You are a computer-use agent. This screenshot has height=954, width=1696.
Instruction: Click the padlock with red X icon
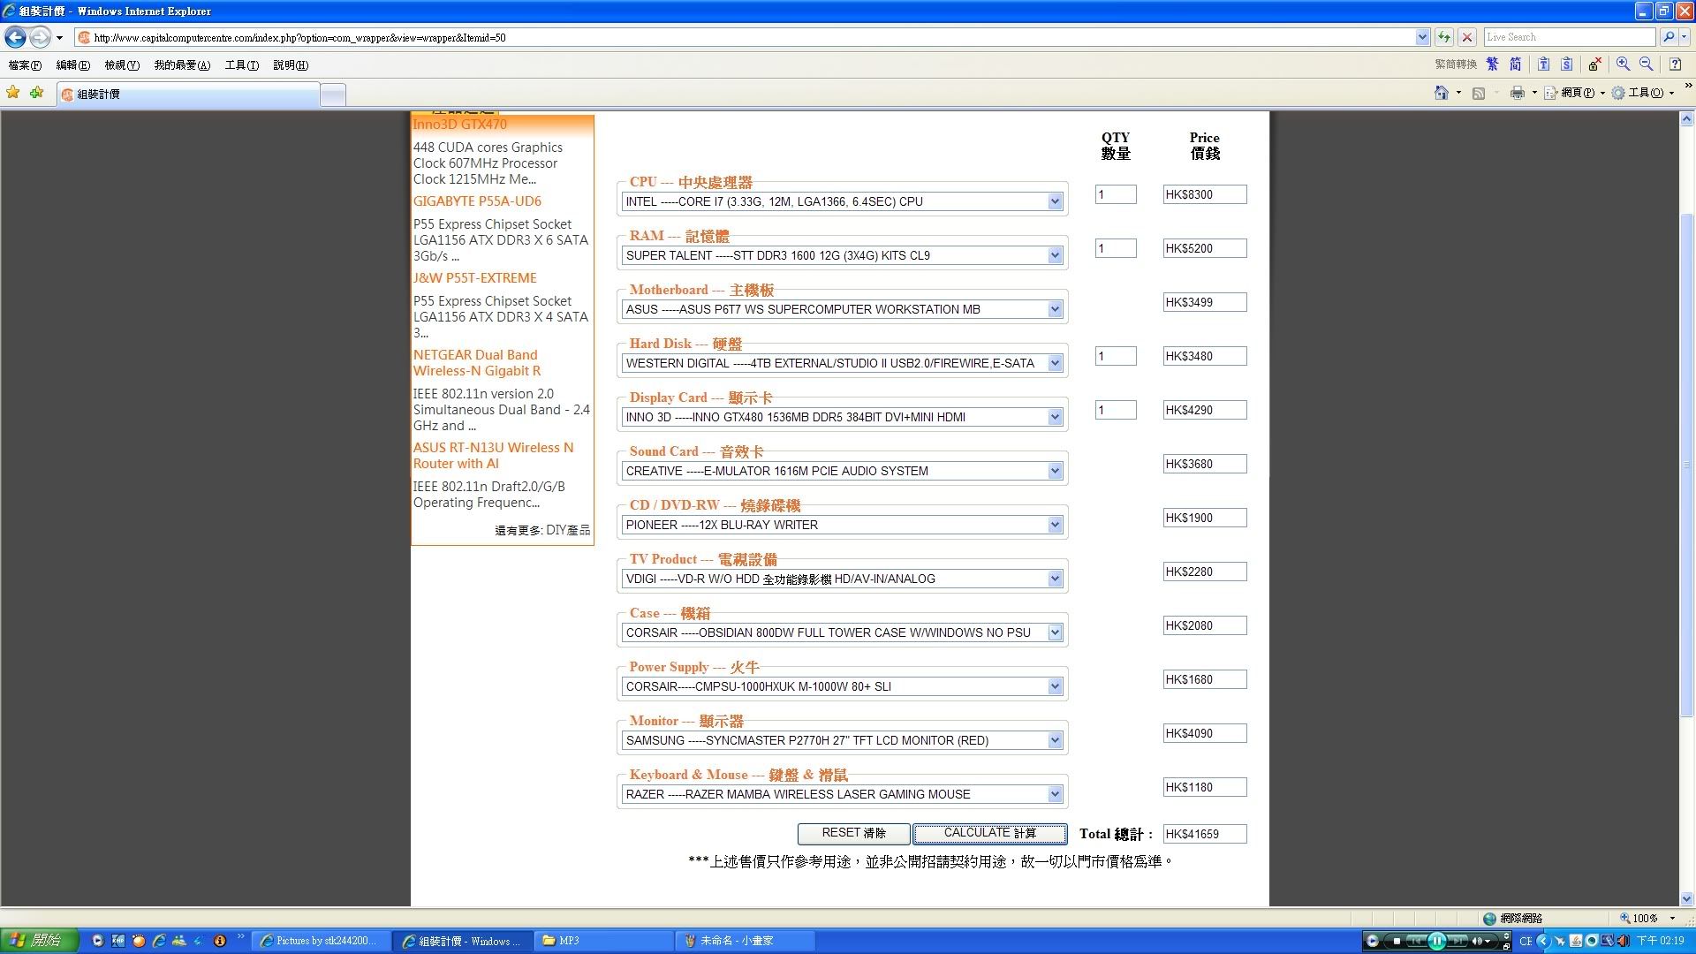click(1594, 64)
